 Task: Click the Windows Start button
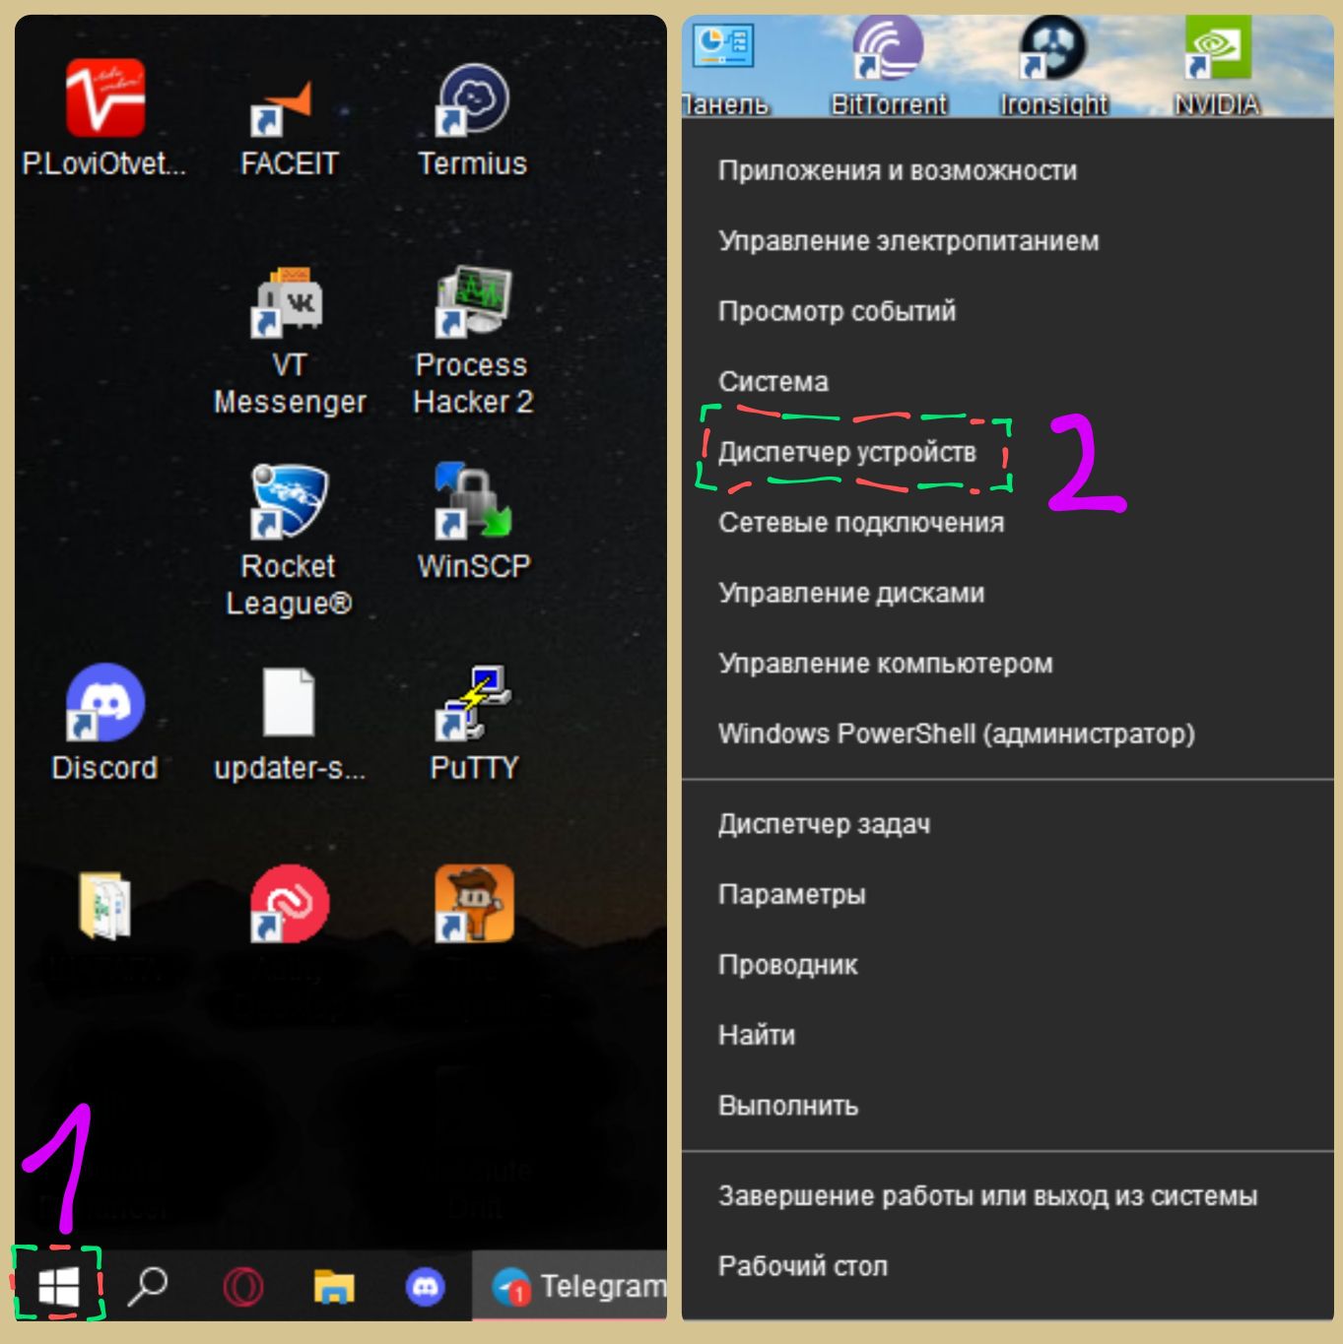pyautogui.click(x=58, y=1286)
